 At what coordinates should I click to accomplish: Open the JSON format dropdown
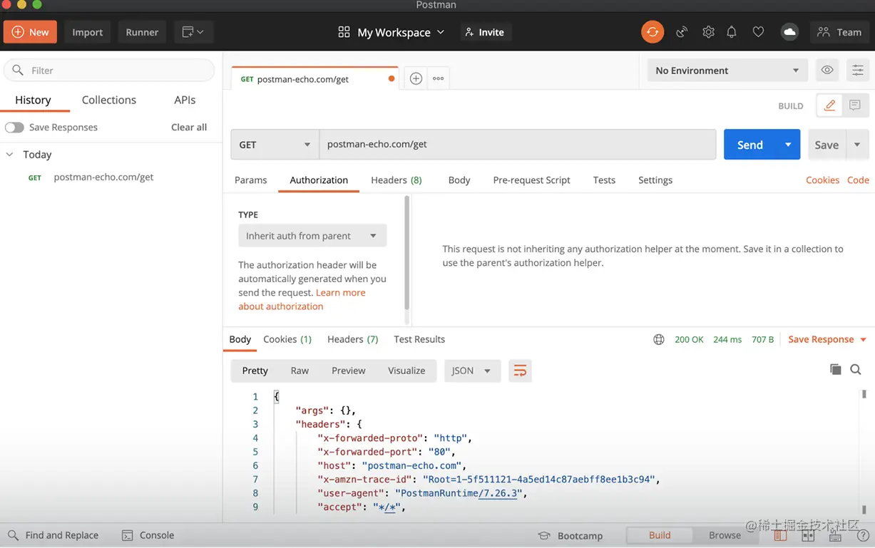tap(472, 371)
